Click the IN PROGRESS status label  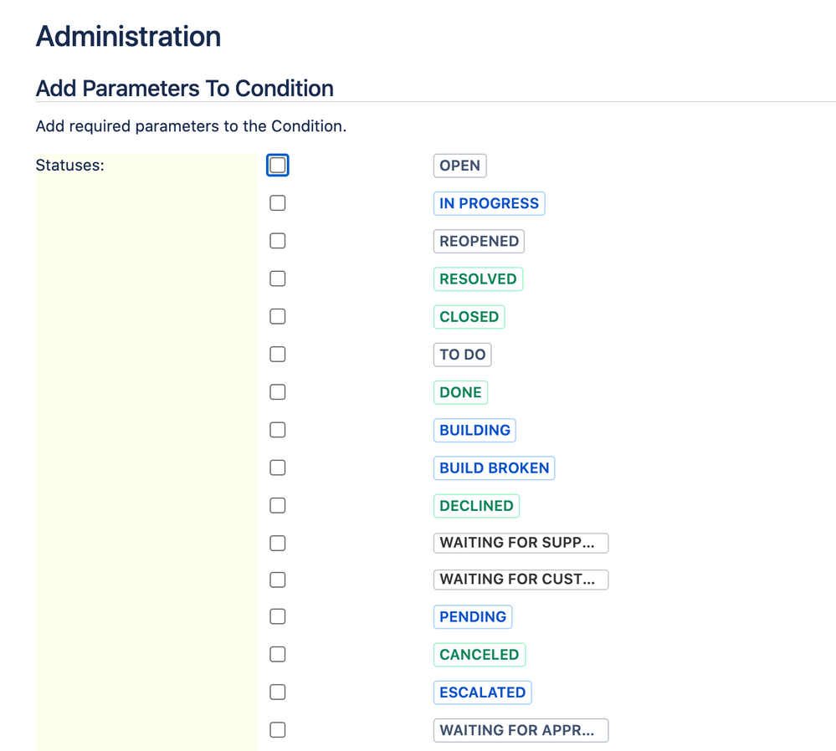point(489,203)
